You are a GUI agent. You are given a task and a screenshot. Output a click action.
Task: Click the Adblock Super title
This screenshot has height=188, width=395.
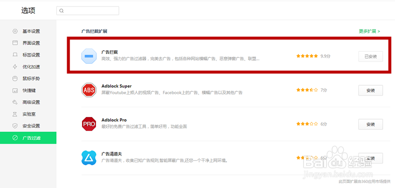pyautogui.click(x=117, y=86)
